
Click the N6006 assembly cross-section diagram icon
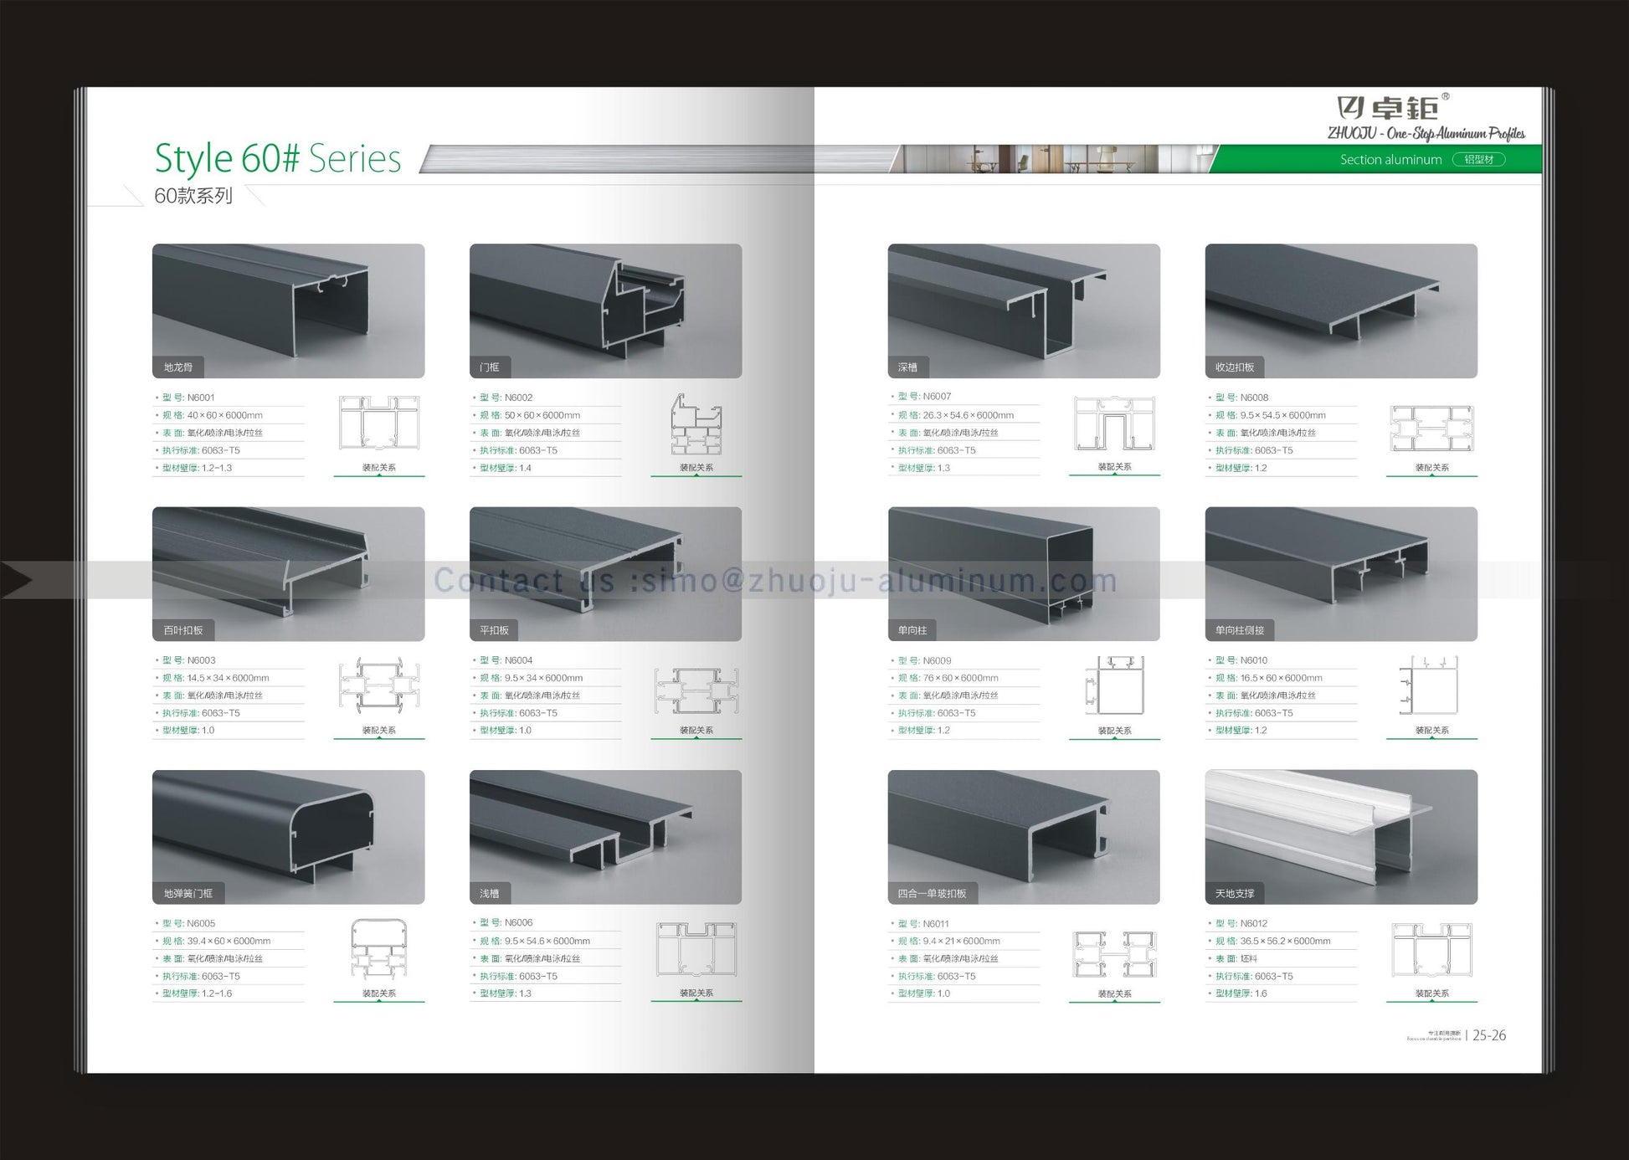(696, 950)
